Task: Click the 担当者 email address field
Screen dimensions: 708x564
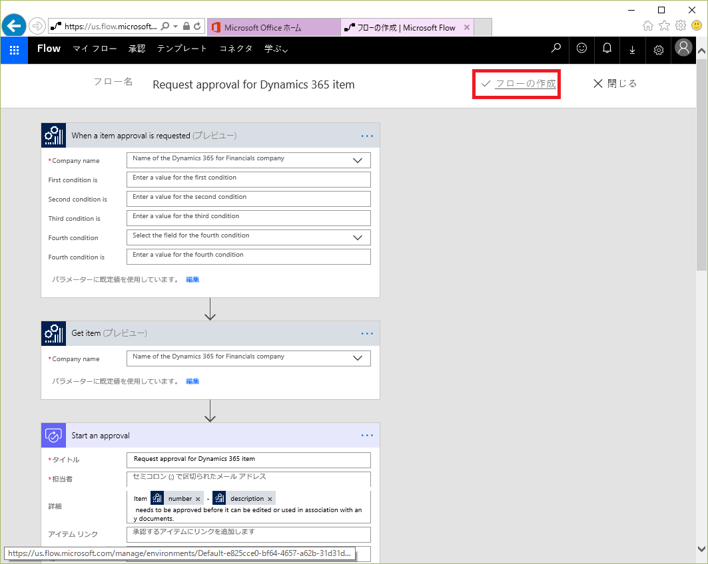Action: click(x=249, y=479)
